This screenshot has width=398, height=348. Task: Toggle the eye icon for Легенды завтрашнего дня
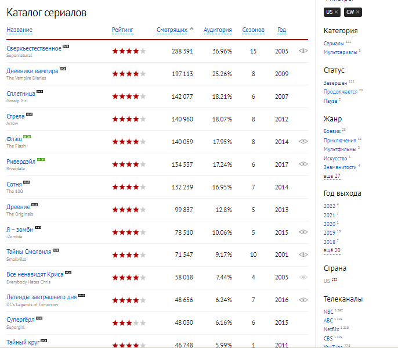[303, 300]
